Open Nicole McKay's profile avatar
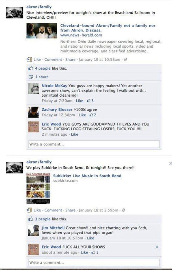The image size is (172, 270). (x=34, y=88)
